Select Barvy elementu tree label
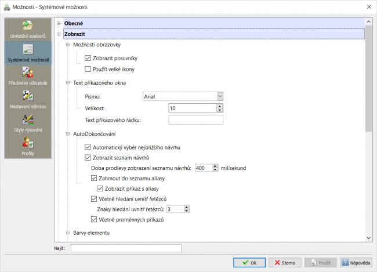 point(92,233)
